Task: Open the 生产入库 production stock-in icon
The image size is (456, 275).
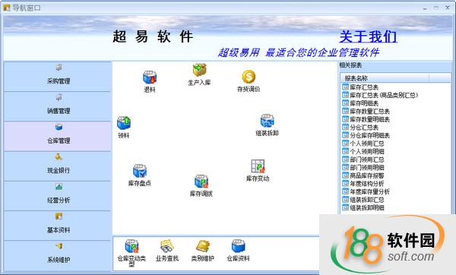Action: [199, 71]
